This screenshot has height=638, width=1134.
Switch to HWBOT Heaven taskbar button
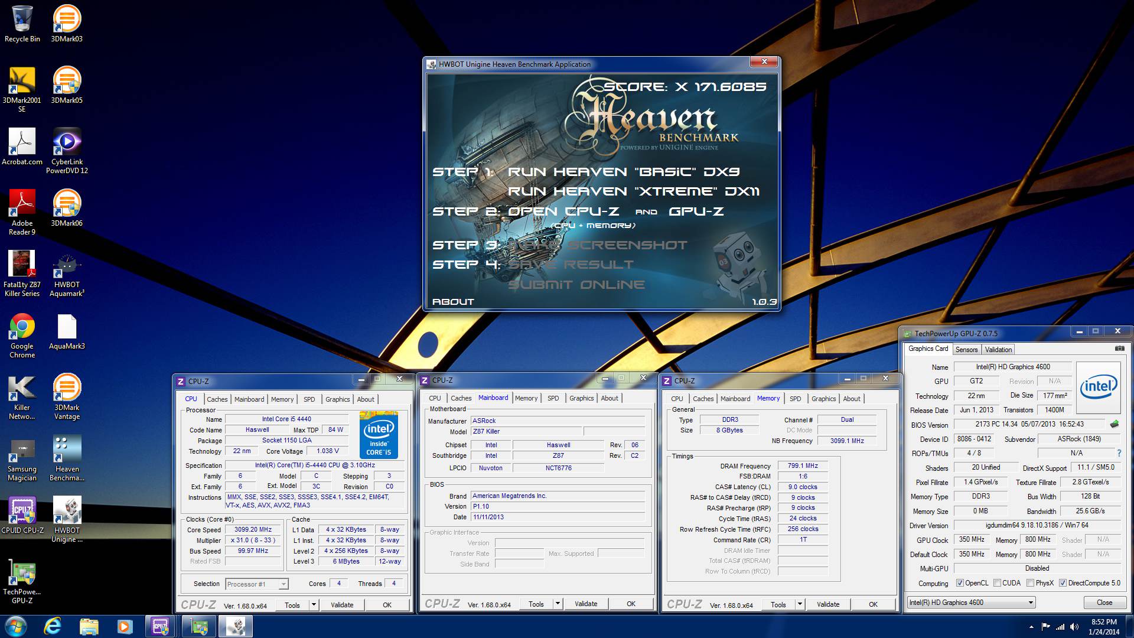(x=236, y=626)
